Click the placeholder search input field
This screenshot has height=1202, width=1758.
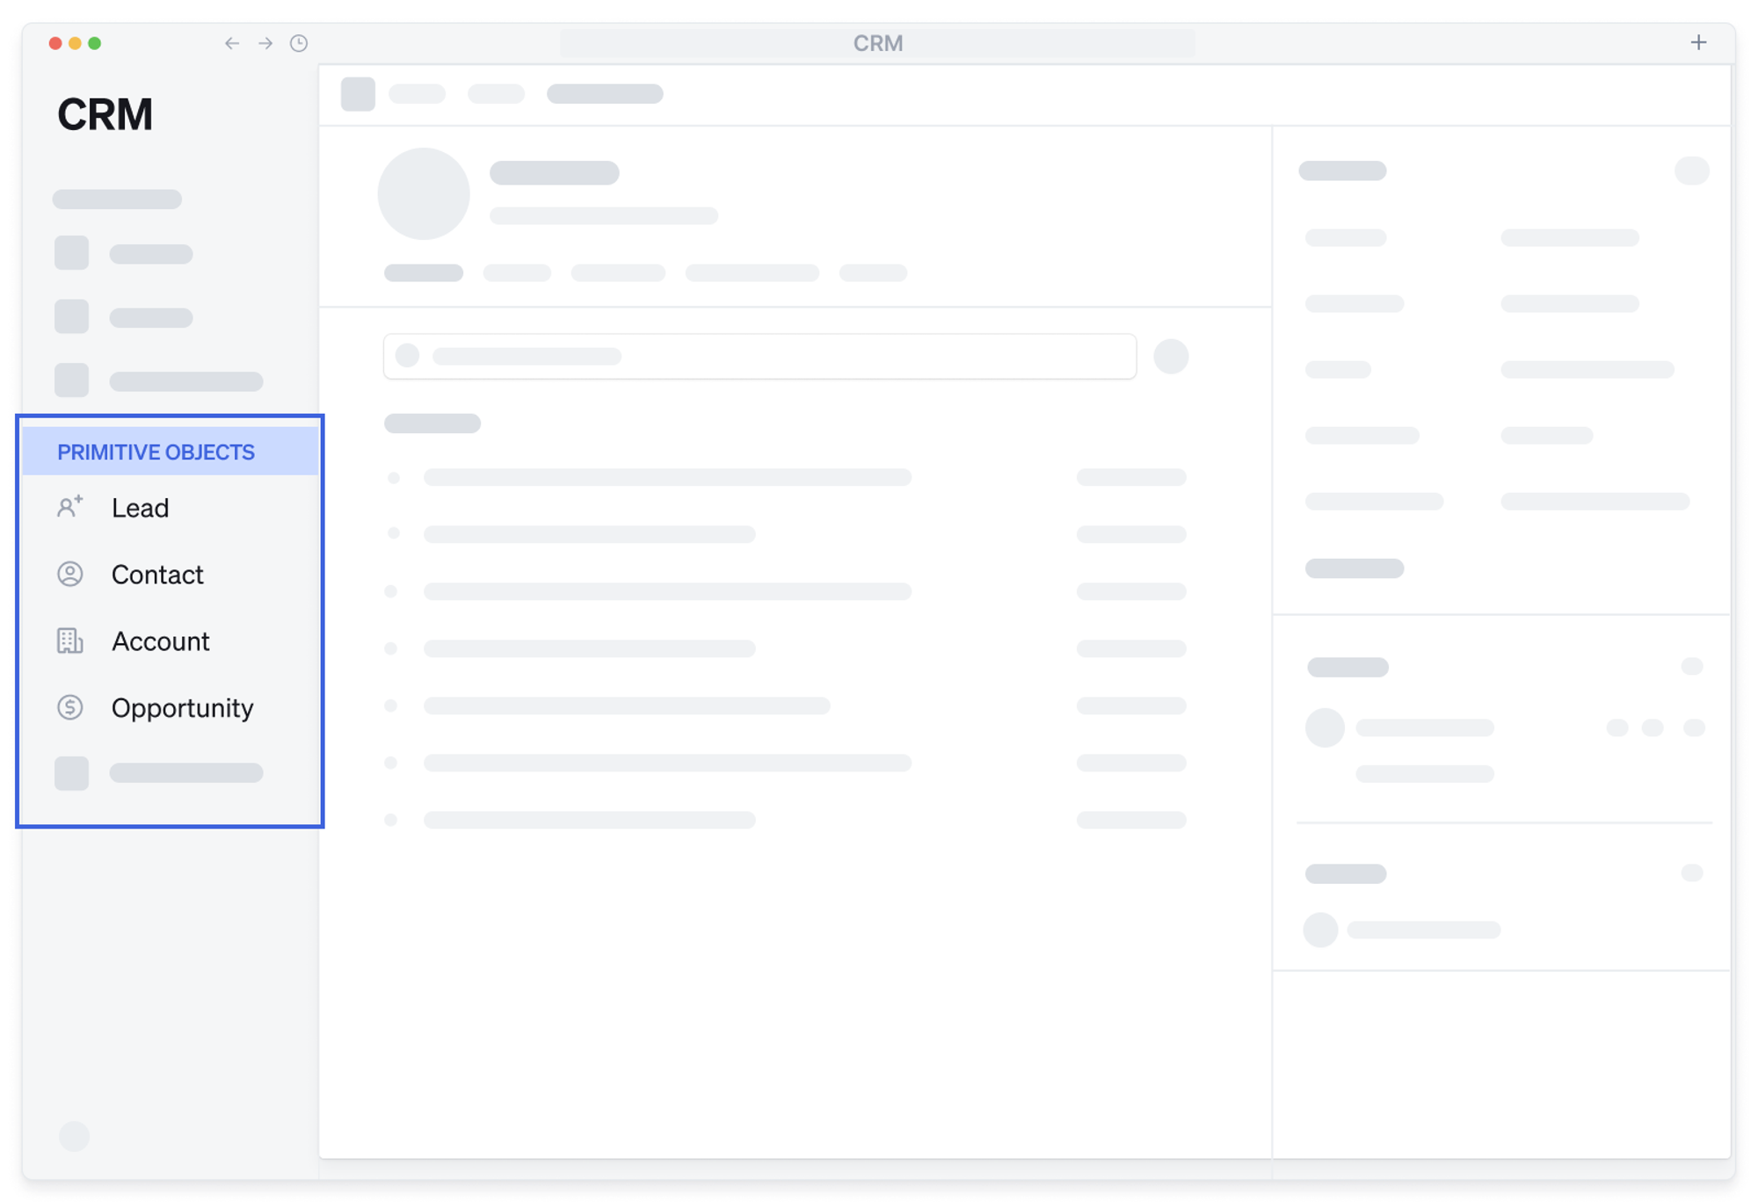tap(759, 356)
